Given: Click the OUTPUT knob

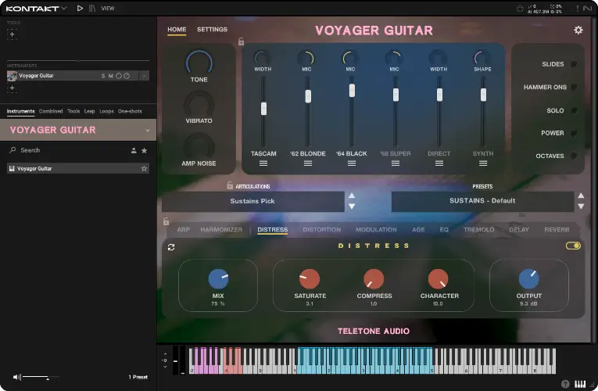Looking at the screenshot, I should pos(529,279).
